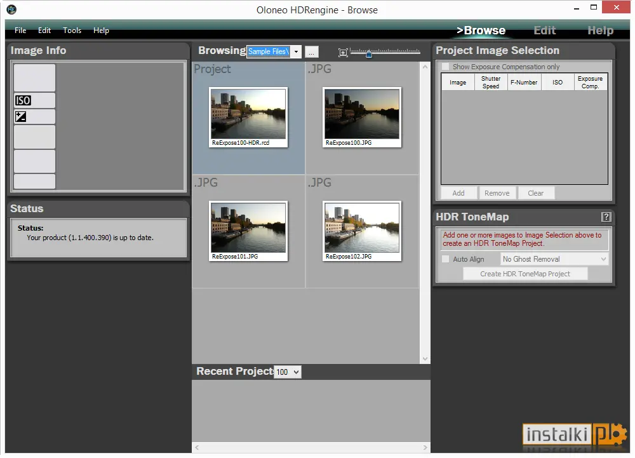
Task: Switch to the large Edit tab
Action: pos(544,30)
